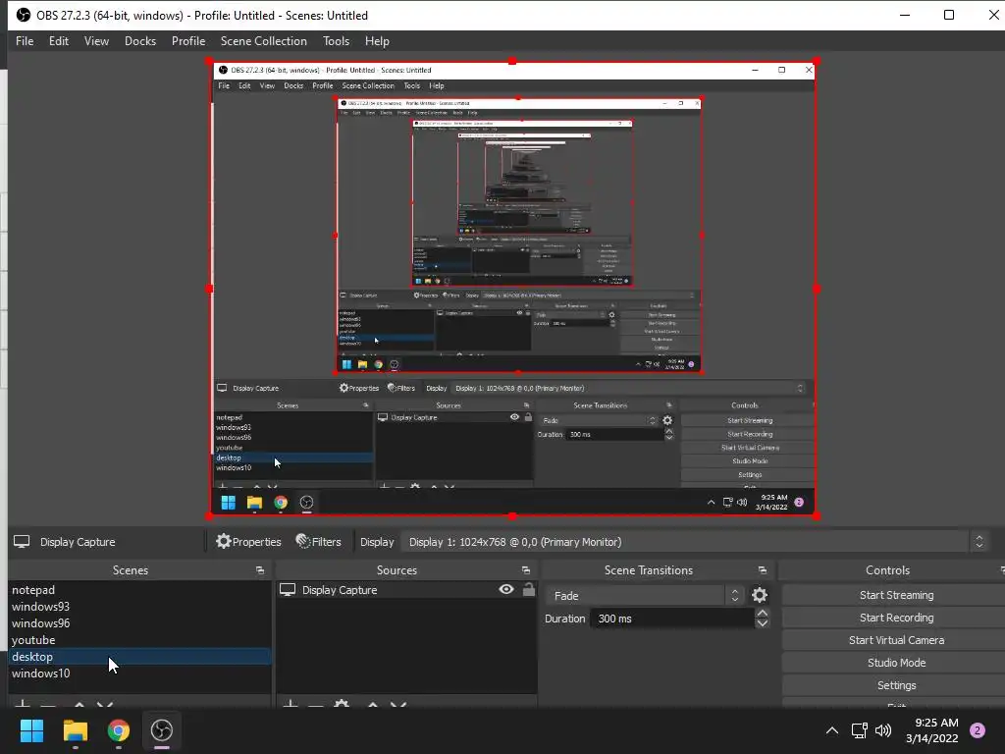
Task: Select the windows93 scene
Action: pos(139,607)
